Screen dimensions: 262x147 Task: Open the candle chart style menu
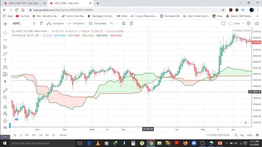coord(41,23)
